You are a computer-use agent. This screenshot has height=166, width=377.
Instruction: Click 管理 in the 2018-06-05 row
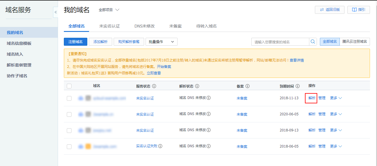click(x=322, y=146)
